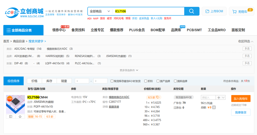
Task: Click 多选 in the 封装 row
Action: (x=247, y=63)
